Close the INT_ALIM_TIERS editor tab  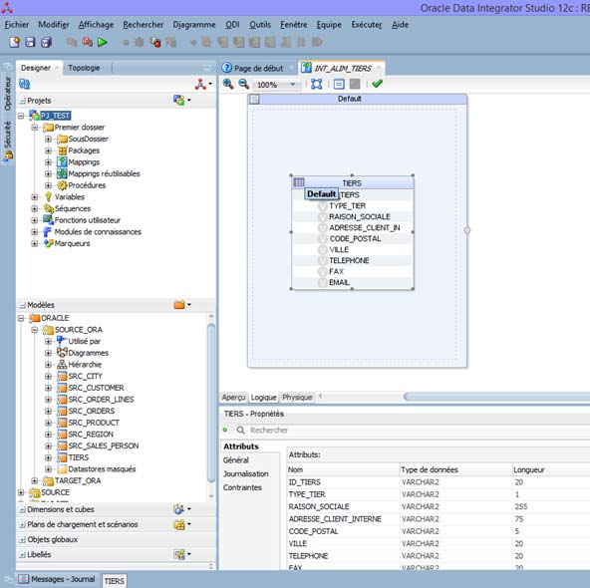pyautogui.click(x=379, y=68)
